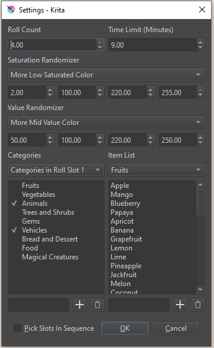Open the Value Randomizer dropdown
Screen dimensions: 214x348
coord(106,123)
